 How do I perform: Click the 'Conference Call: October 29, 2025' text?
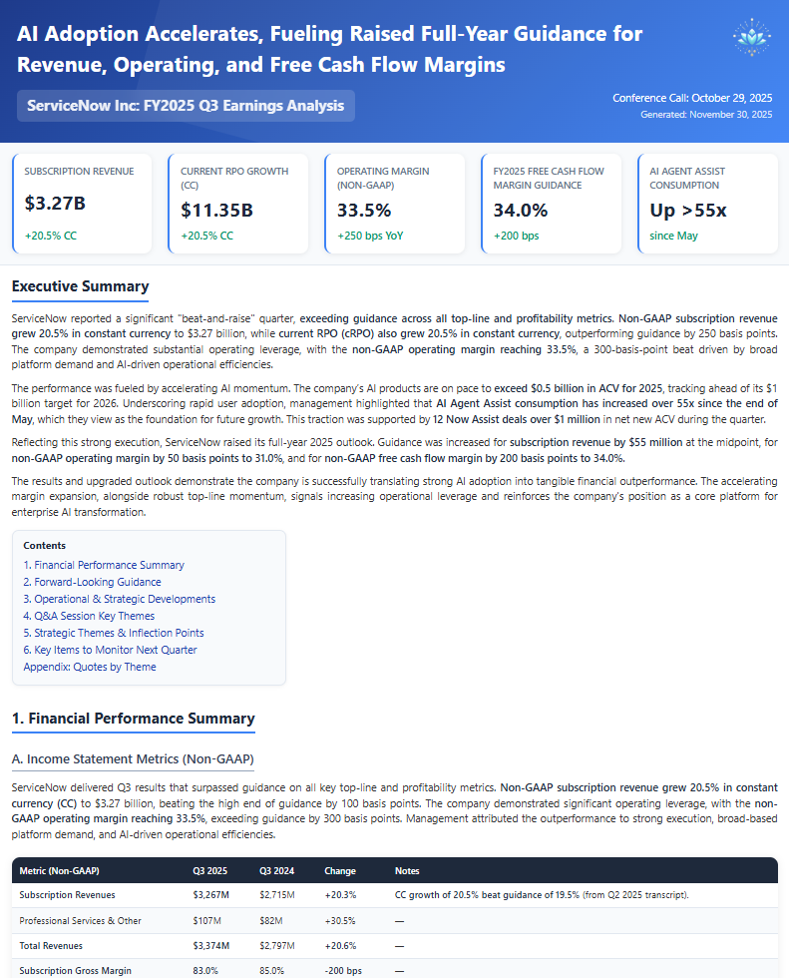coord(692,98)
